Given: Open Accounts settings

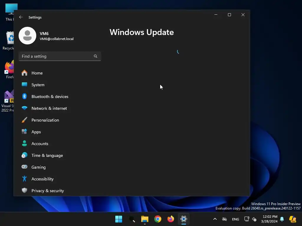Looking at the screenshot, I should click(x=60, y=144).
